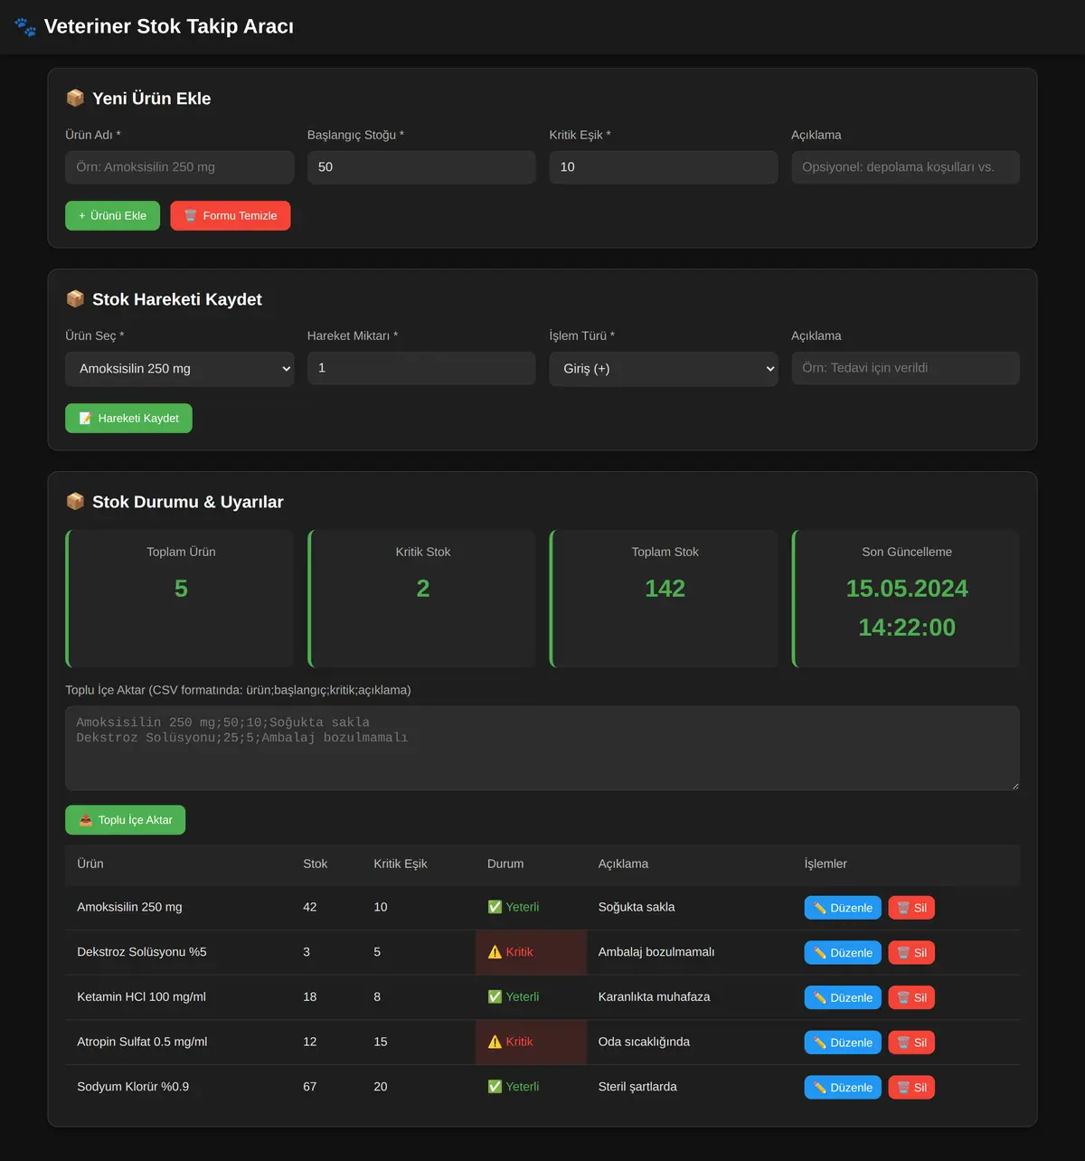The height and width of the screenshot is (1161, 1085).
Task: Focus the new product Açıklama field
Action: click(905, 167)
